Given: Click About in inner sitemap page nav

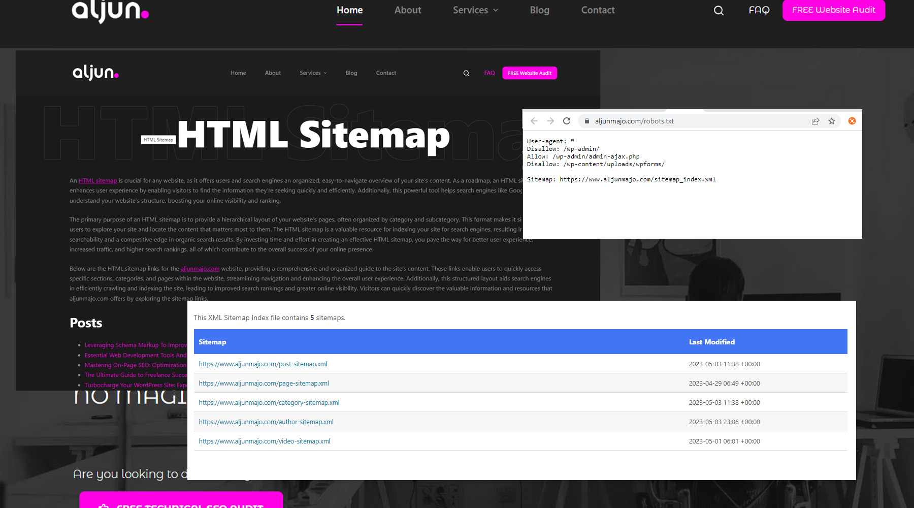Looking at the screenshot, I should coord(273,73).
